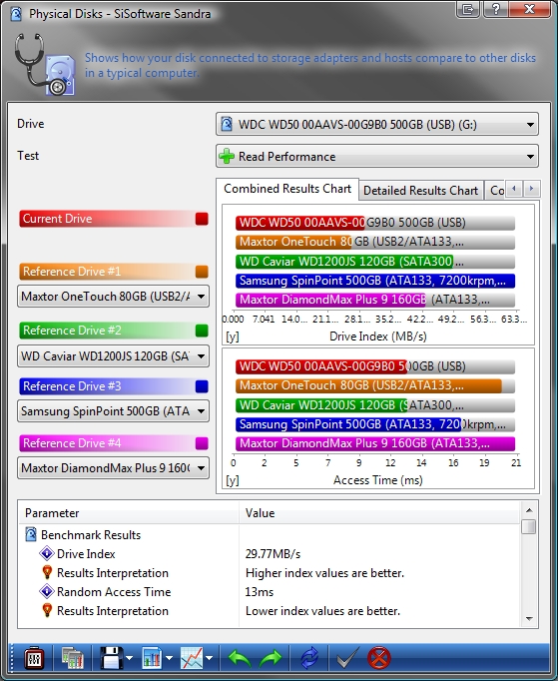Click the Drive Index (MB/s) axis label

click(x=377, y=337)
